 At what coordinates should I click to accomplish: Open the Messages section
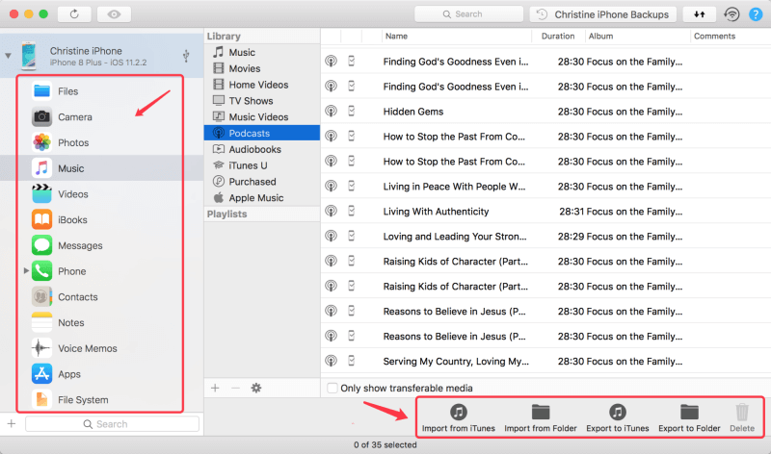[101, 245]
